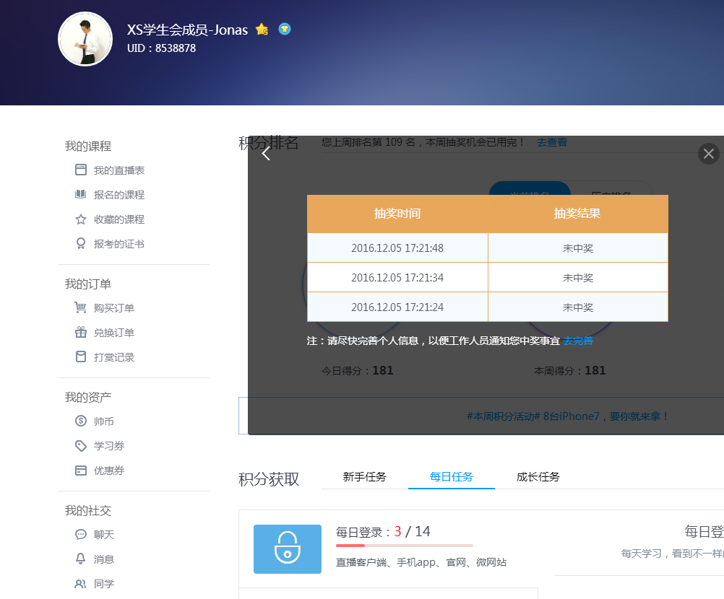Image resolution: width=724 pixels, height=599 pixels.
Task: Click the daily login progress bar
Action: pos(405,546)
